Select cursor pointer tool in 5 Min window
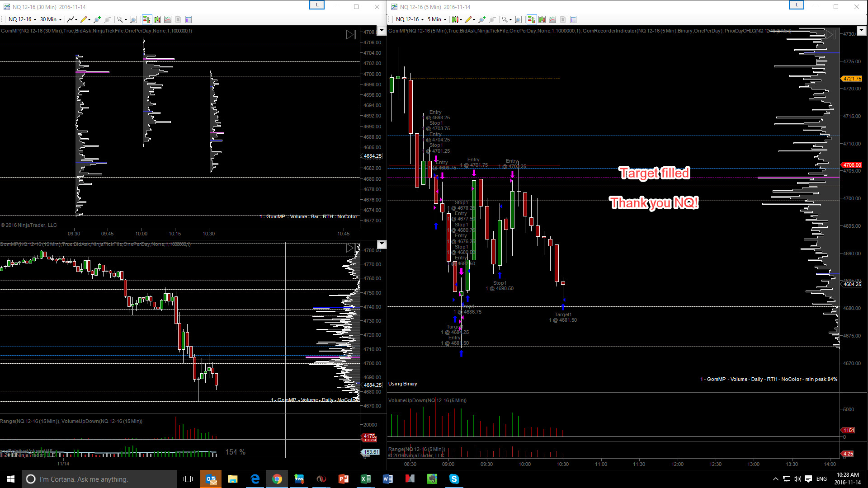Screen dimensions: 868x488 (505, 19)
